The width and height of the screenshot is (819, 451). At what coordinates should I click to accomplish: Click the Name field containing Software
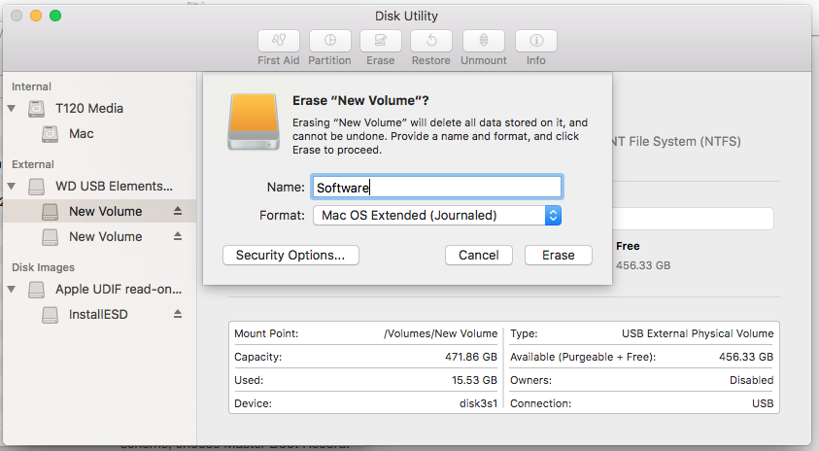coord(437,187)
